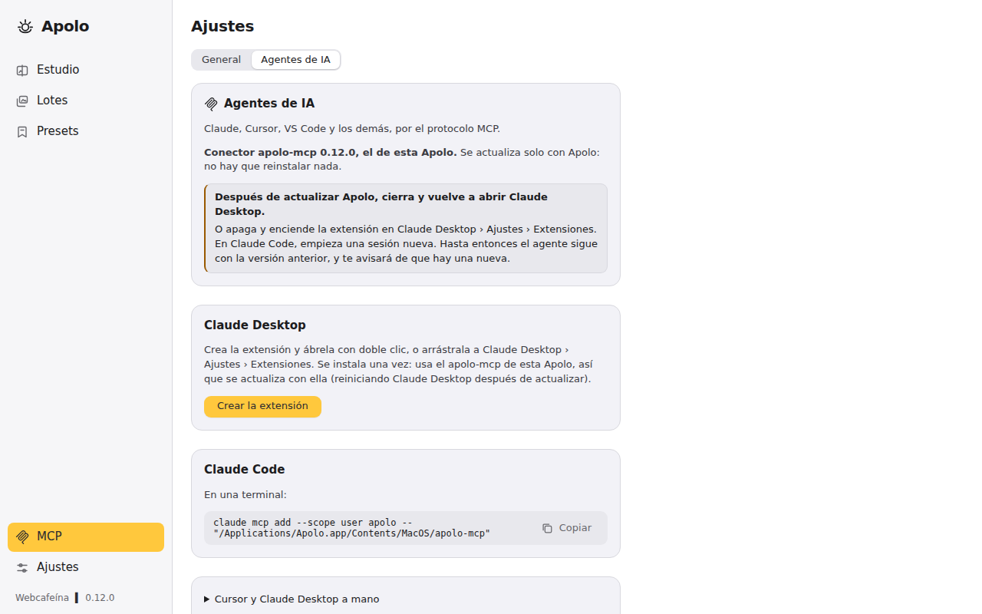982x614 pixels.
Task: Switch to the General tab
Action: 221,60
